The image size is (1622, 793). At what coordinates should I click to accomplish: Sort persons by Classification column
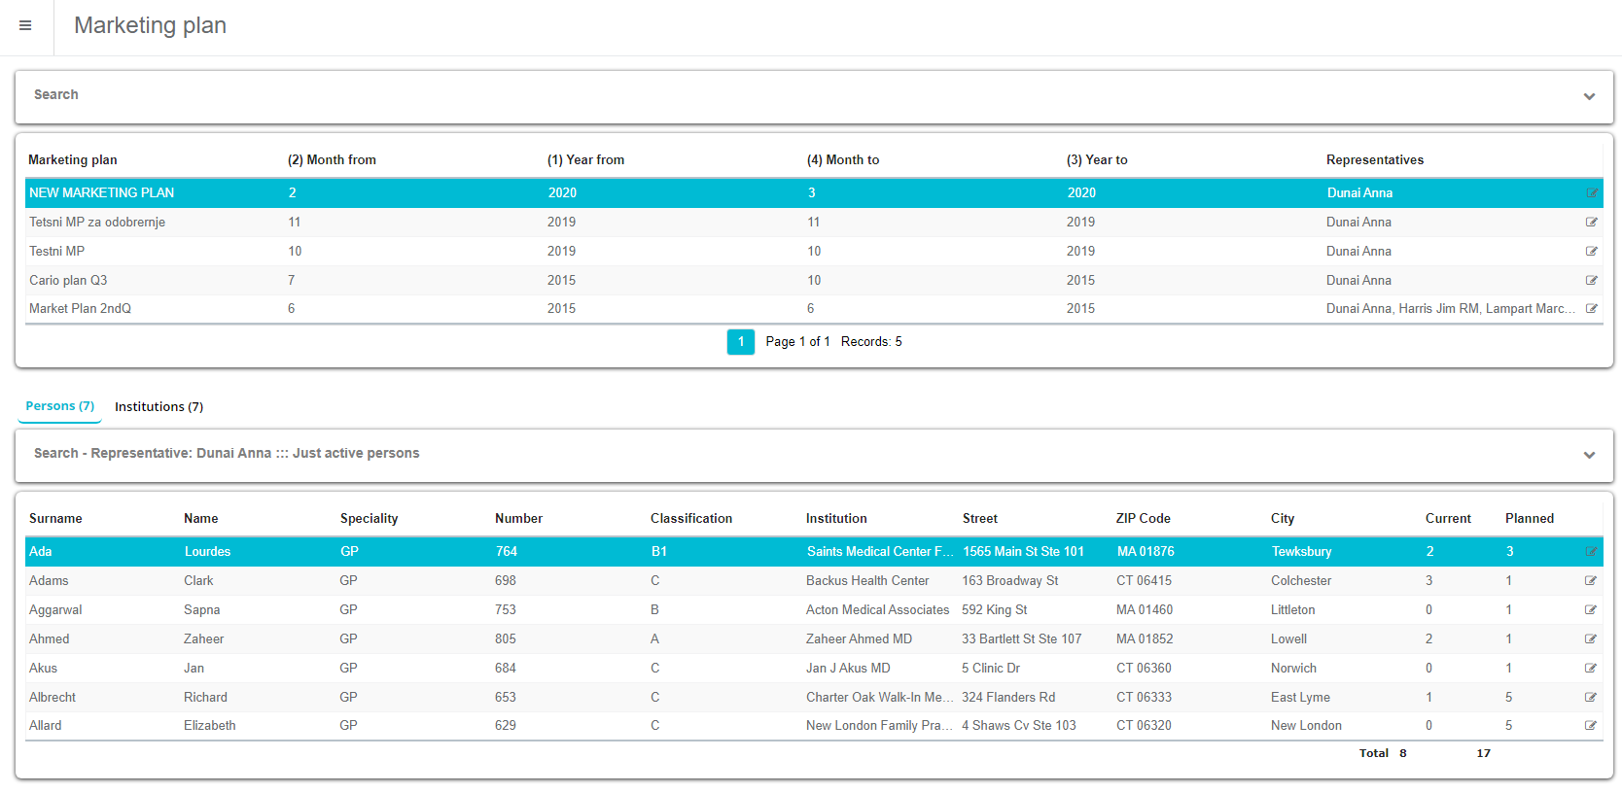690,519
